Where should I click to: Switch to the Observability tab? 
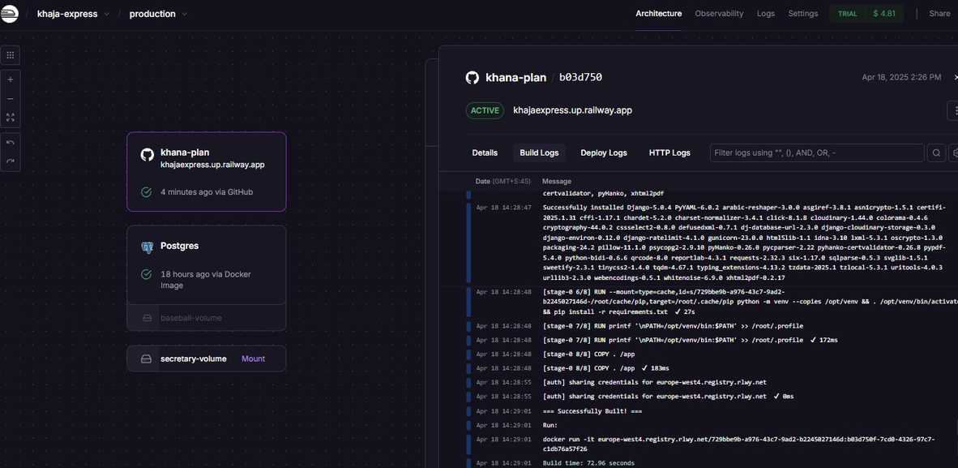[719, 14]
